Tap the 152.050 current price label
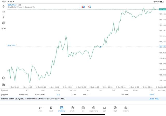This screenshot has height=116, width=166. tap(162, 9)
